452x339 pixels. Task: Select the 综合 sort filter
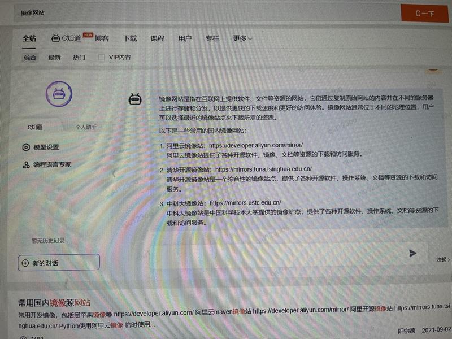point(30,58)
